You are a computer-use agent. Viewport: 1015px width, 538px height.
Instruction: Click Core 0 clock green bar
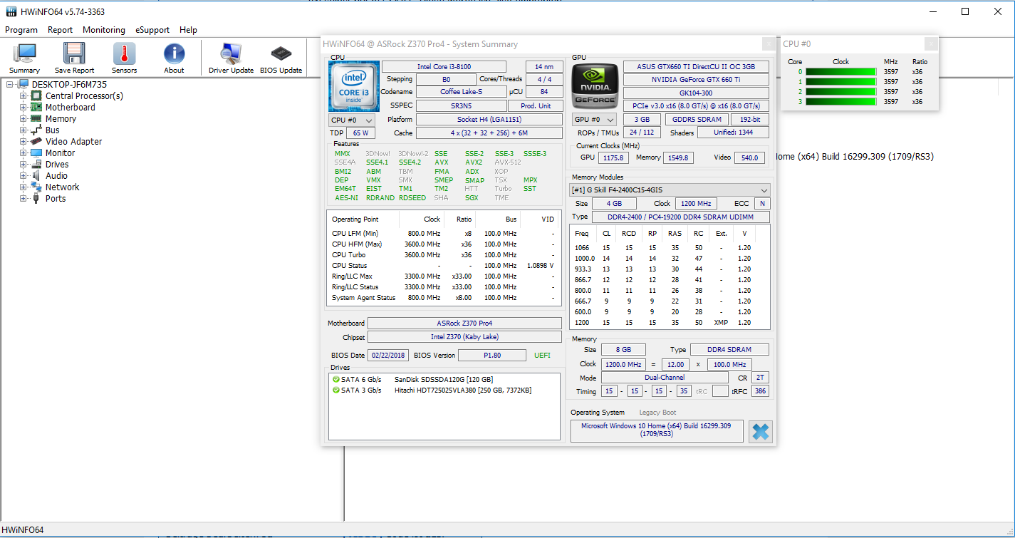point(840,72)
